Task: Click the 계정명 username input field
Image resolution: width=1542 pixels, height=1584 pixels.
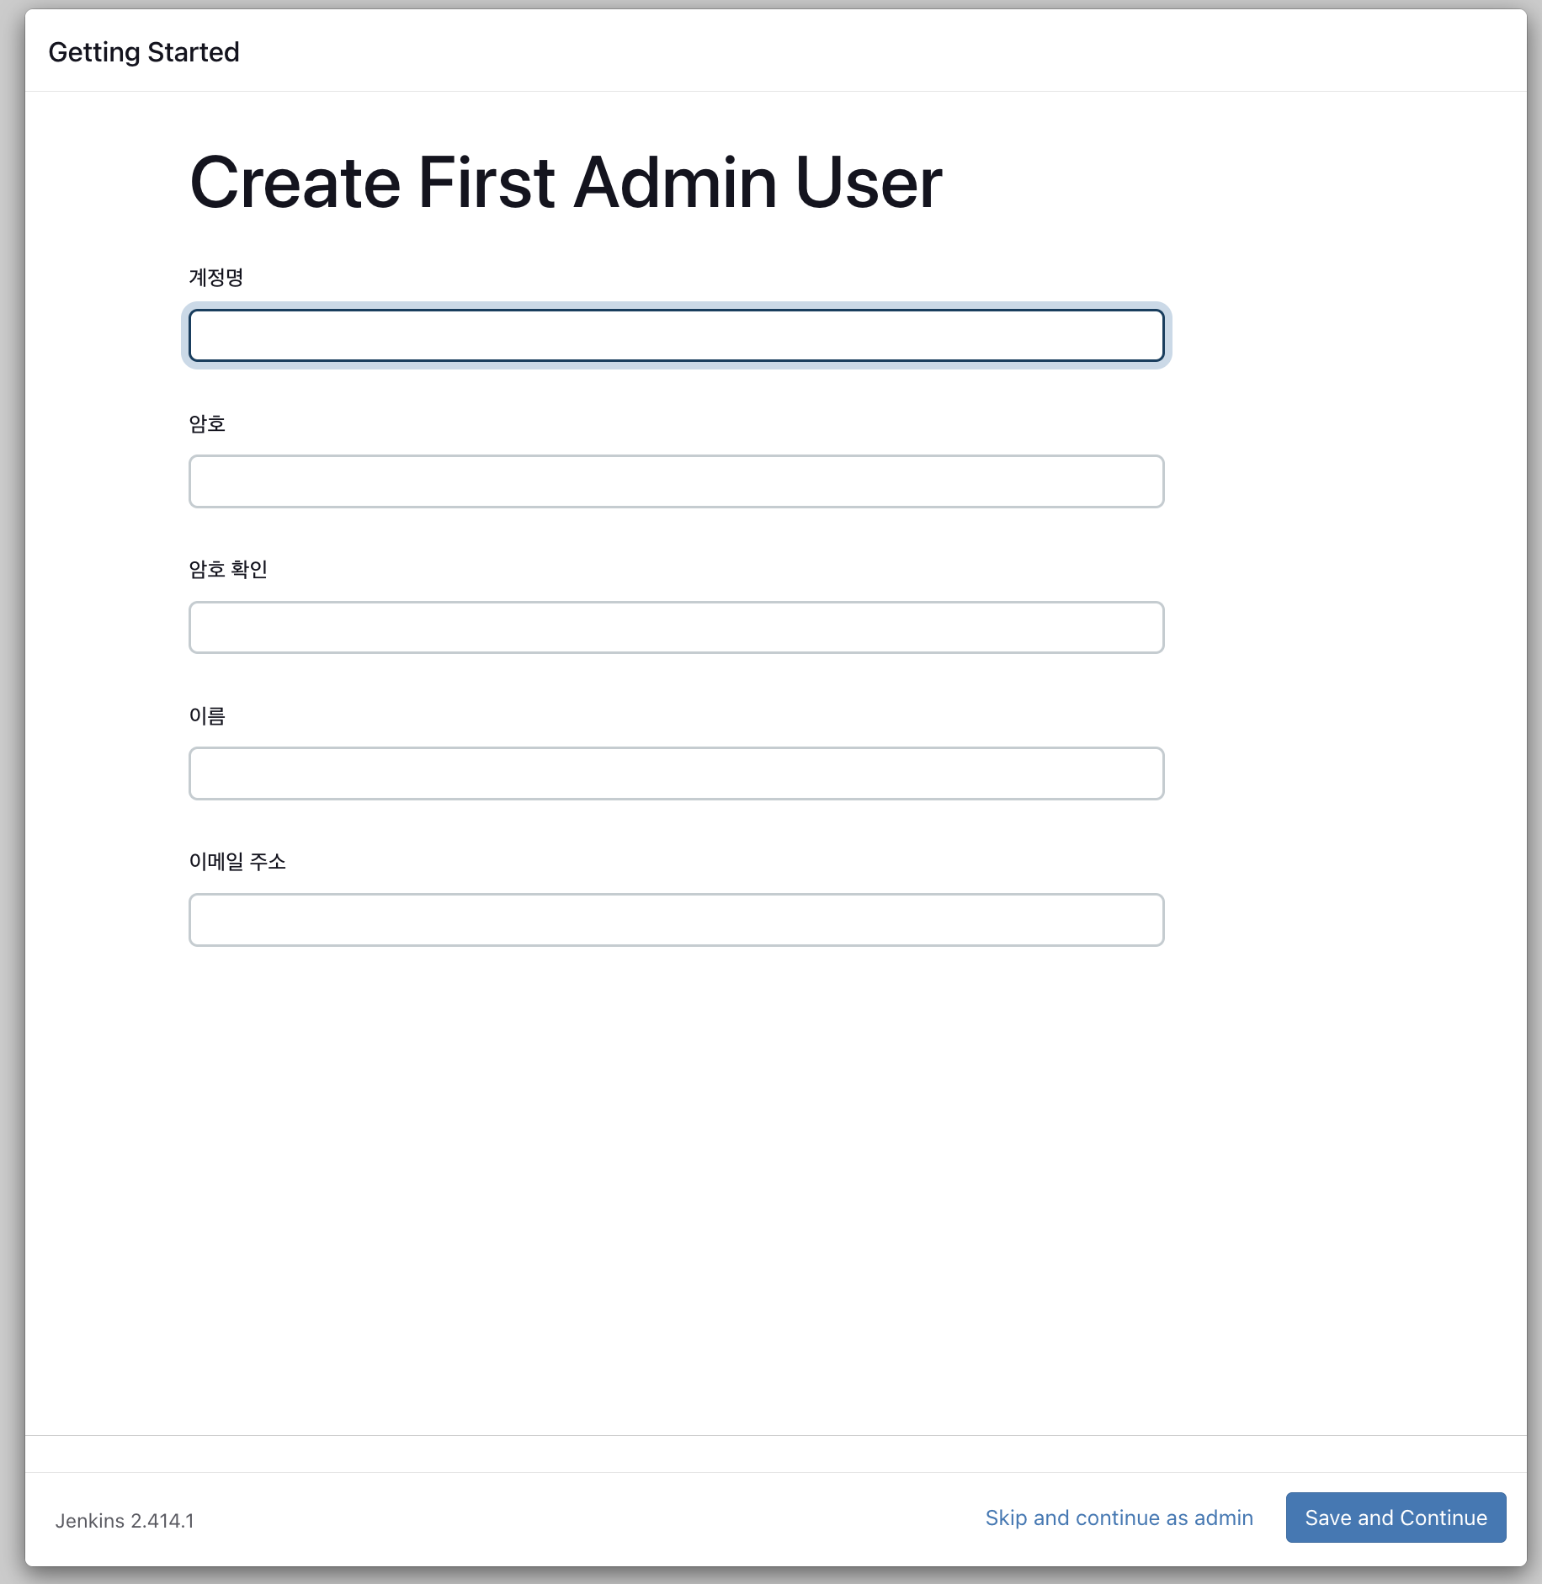Action: pyautogui.click(x=676, y=335)
